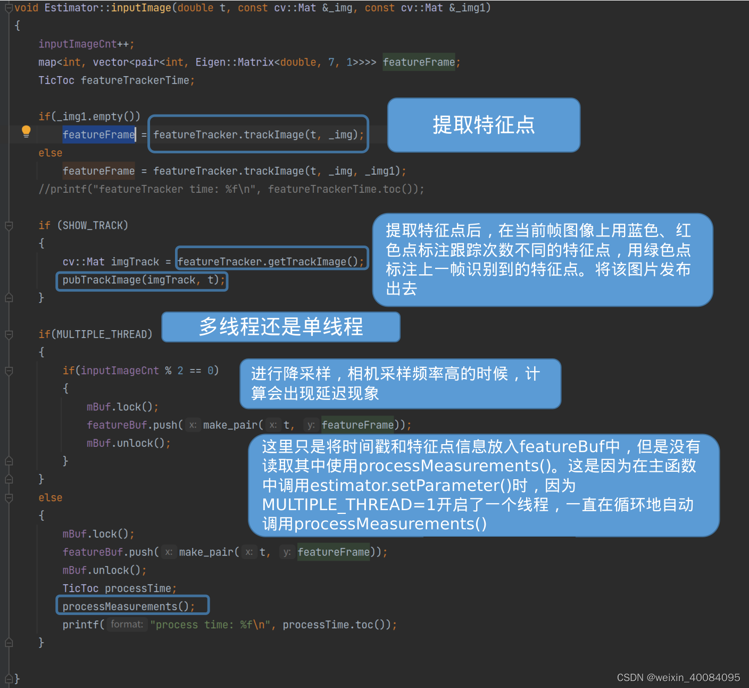Click mBuf.unlock(); inside the inputImageCnt block
Screen dimensions: 749x688
129,443
